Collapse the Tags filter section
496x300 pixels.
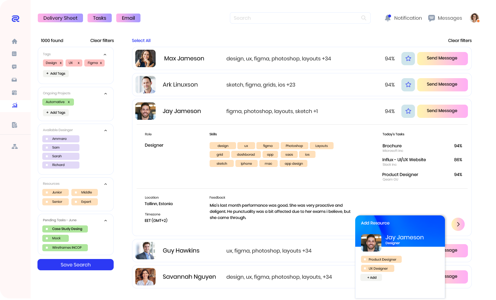(x=105, y=55)
